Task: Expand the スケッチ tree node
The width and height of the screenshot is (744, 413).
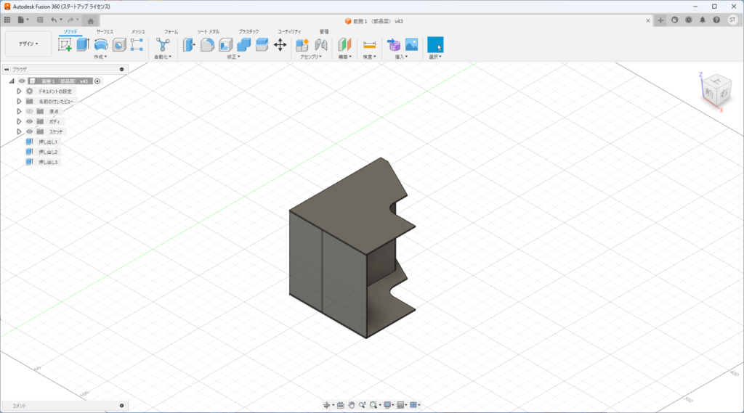Action: (19, 132)
